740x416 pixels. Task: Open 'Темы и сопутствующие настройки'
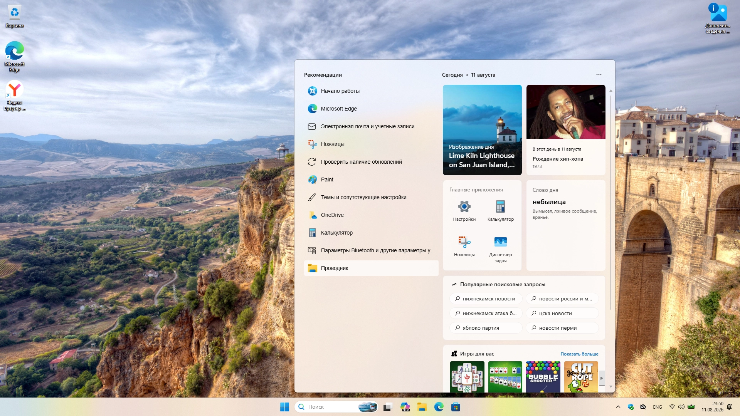pyautogui.click(x=371, y=197)
